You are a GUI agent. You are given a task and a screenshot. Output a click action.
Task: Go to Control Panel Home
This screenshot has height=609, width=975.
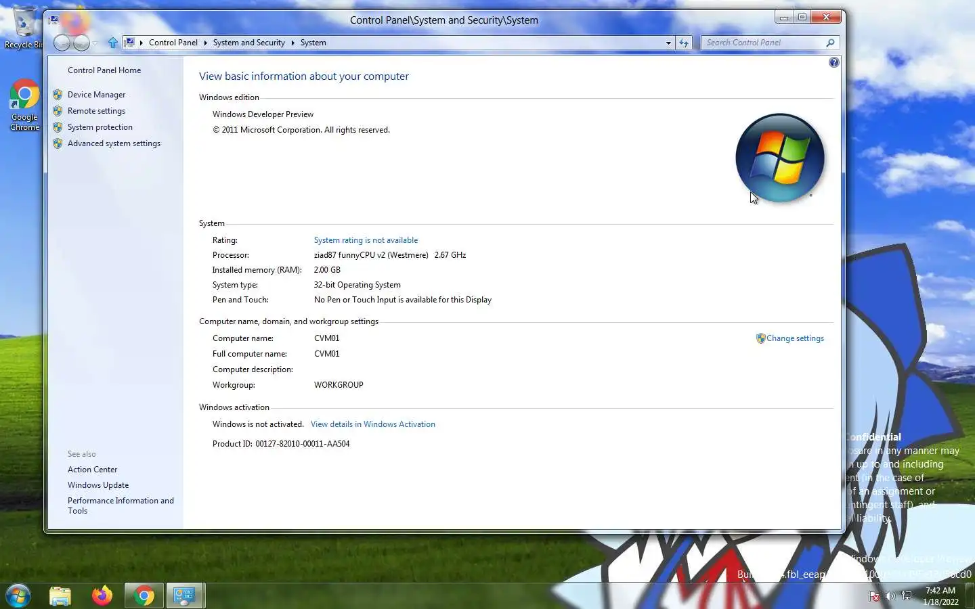point(104,70)
